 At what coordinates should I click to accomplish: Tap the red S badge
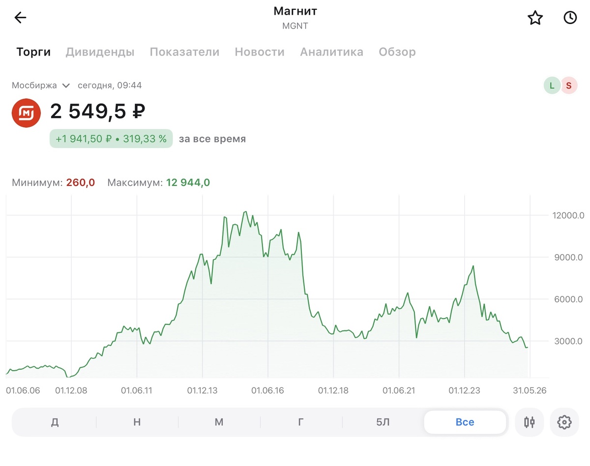coord(569,86)
